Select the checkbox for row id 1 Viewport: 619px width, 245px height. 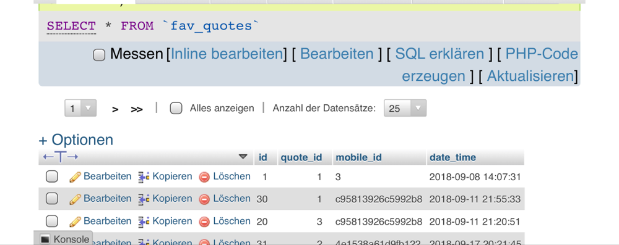(x=52, y=177)
